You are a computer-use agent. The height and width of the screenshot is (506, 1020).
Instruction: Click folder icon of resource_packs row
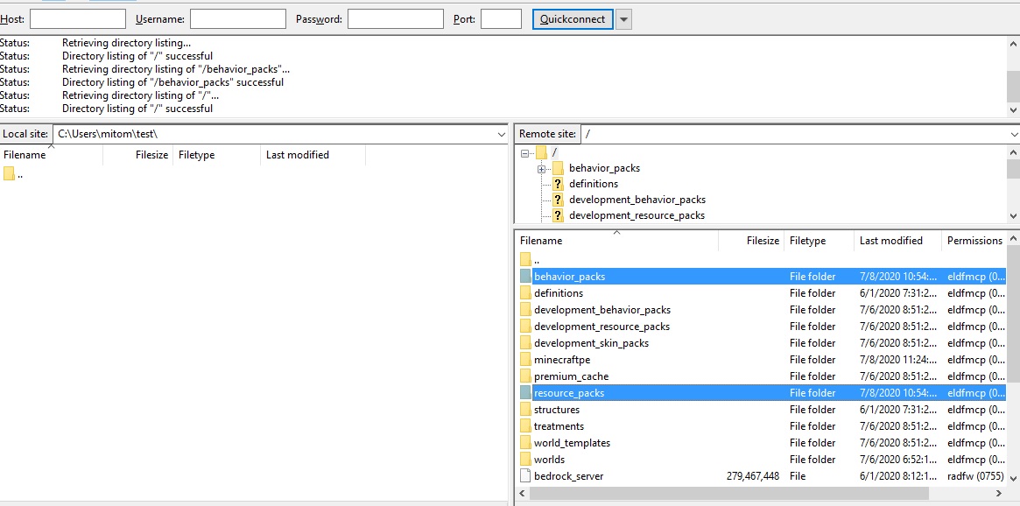[525, 393]
